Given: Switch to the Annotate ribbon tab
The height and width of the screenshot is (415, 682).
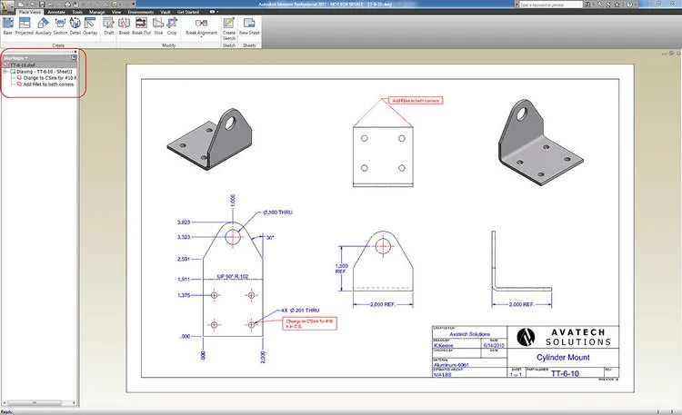Looking at the screenshot, I should coord(55,11).
